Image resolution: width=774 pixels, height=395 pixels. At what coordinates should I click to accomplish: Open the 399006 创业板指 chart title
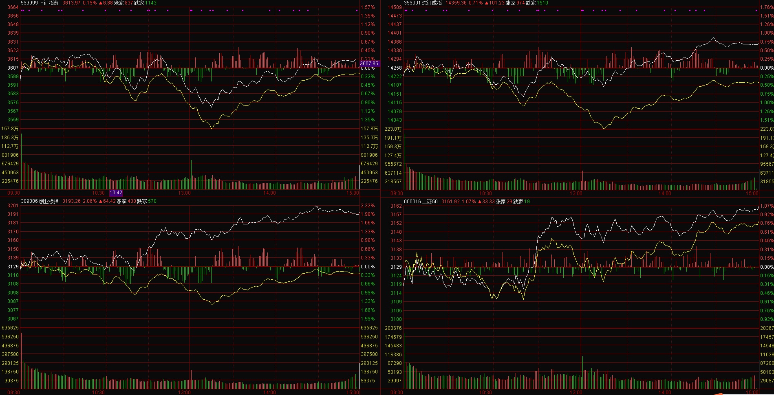point(40,201)
